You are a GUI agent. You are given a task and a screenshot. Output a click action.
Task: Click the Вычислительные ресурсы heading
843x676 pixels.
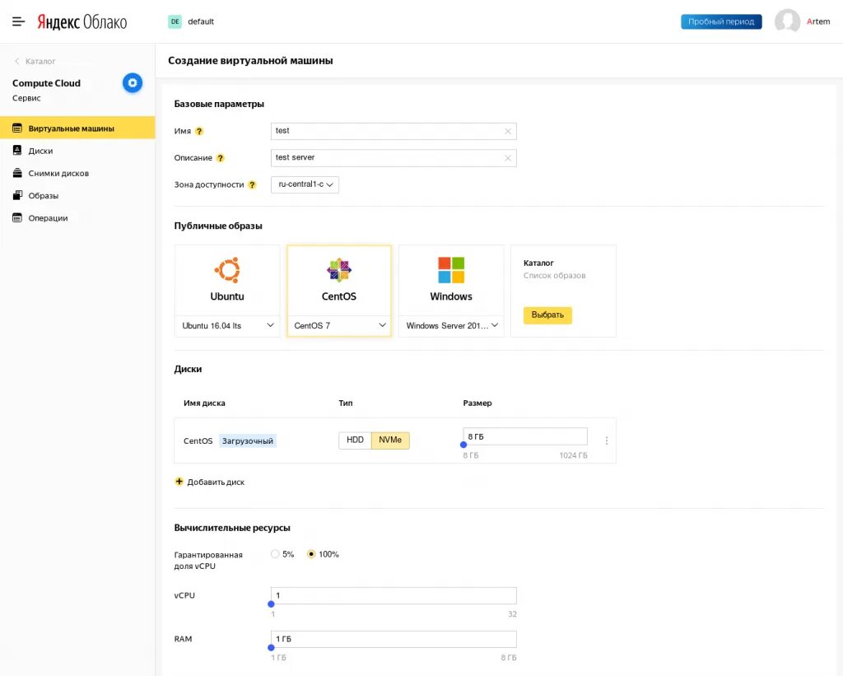(232, 528)
